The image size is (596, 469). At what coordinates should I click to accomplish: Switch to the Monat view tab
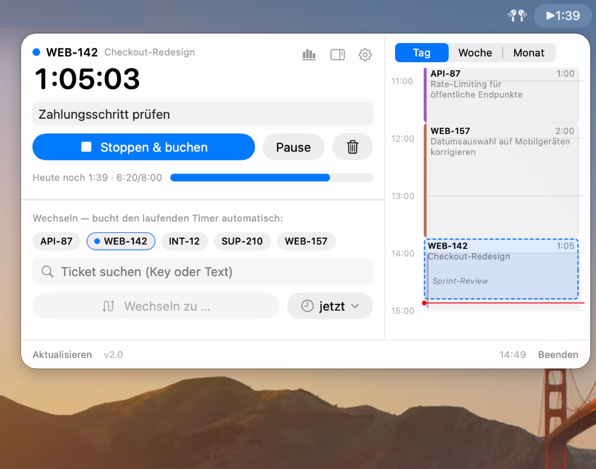[529, 53]
